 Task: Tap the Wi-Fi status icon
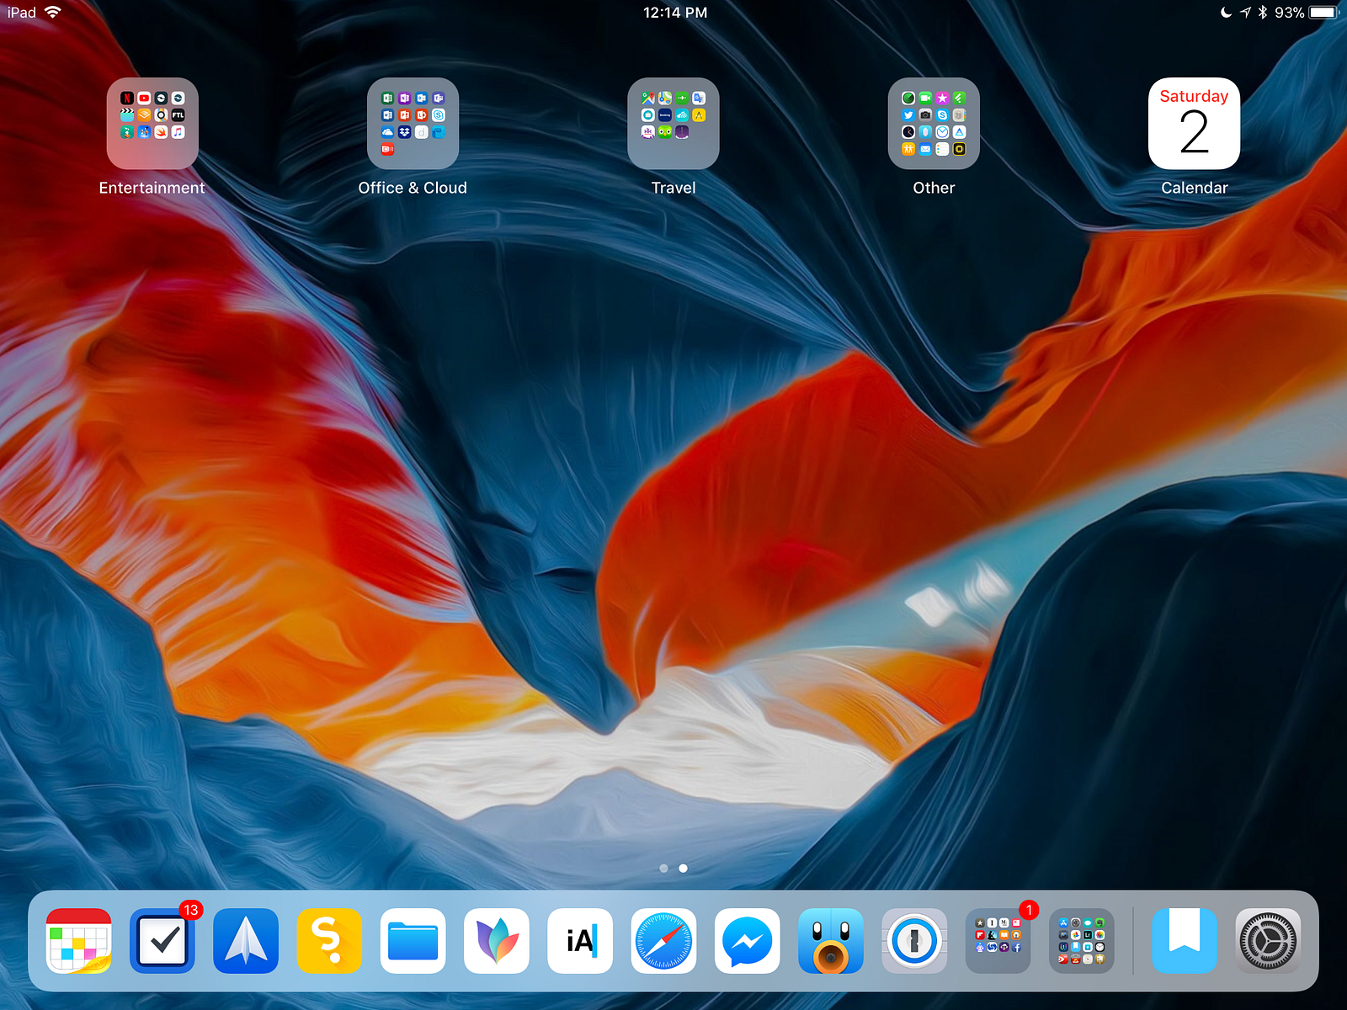[x=53, y=12]
